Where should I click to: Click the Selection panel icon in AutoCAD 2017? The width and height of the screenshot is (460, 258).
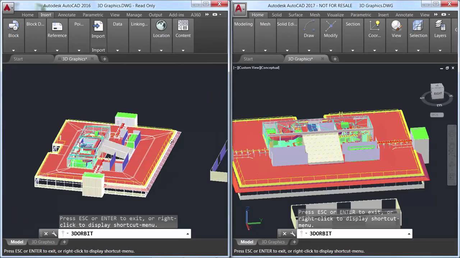pyautogui.click(x=418, y=26)
